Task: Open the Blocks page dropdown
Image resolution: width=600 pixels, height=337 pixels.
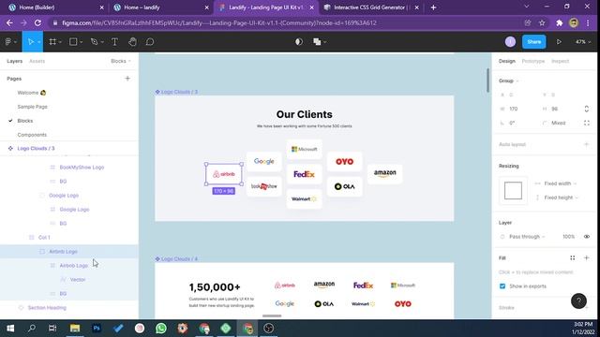Action: [121, 61]
